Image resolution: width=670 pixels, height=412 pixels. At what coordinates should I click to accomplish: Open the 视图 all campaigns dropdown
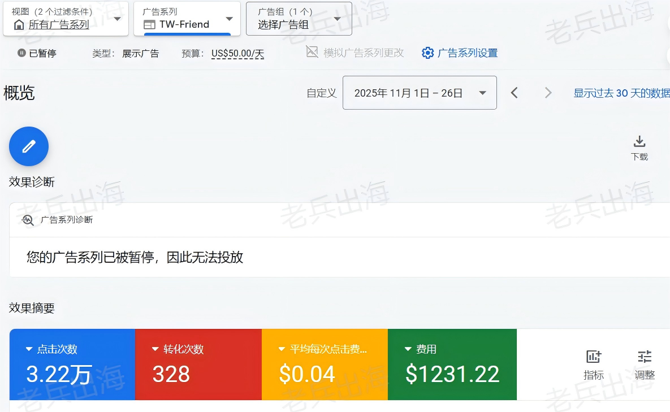(x=66, y=19)
